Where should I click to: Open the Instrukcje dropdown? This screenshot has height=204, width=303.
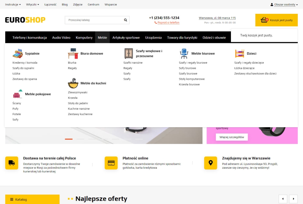point(13,4)
